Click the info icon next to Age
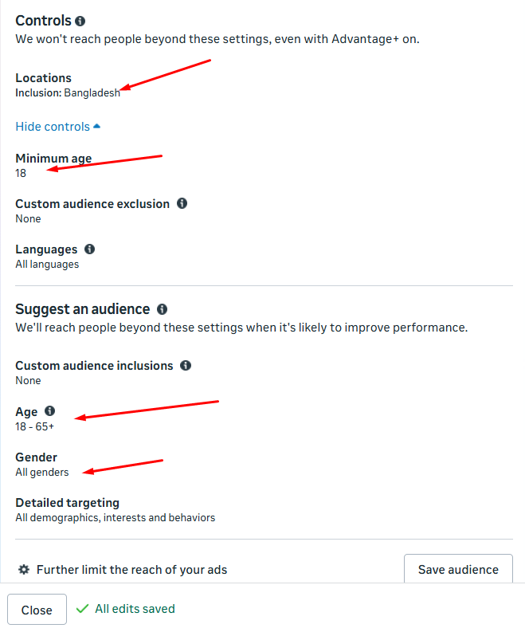525x632 pixels. tap(49, 411)
